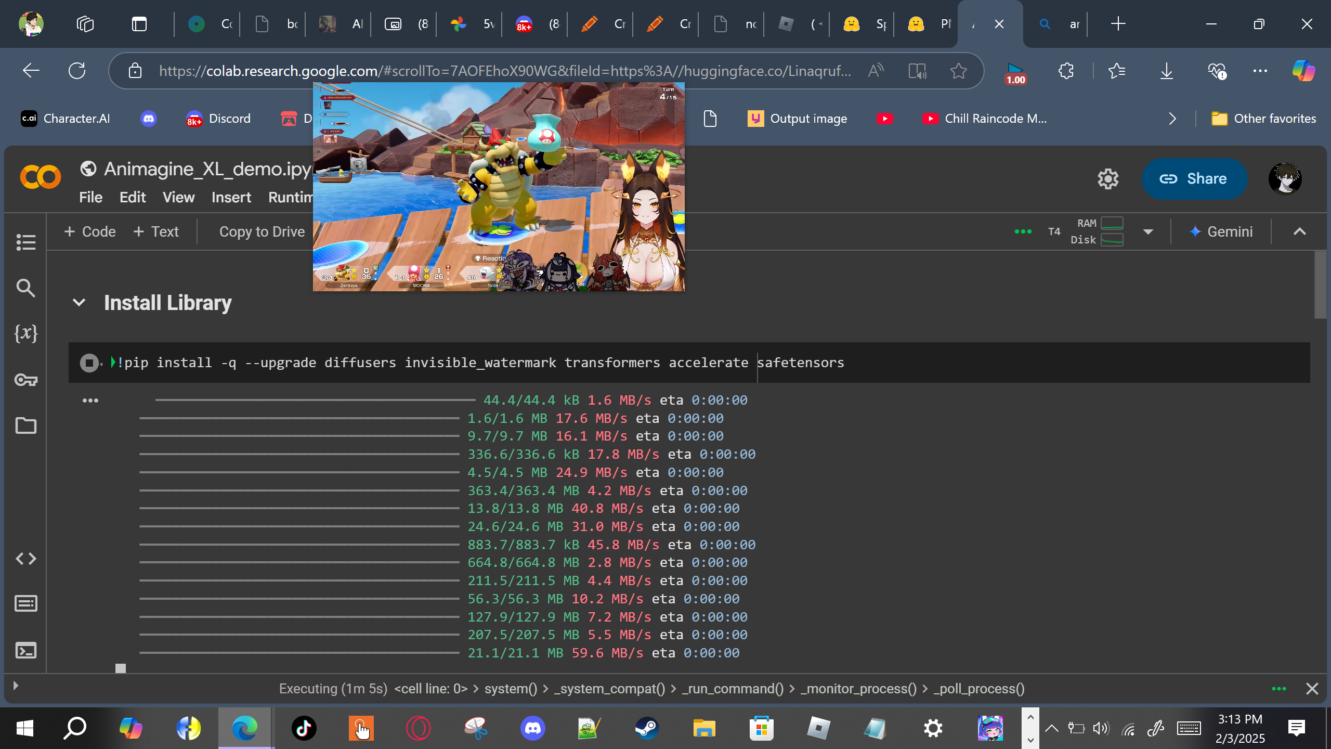
Task: Add a new Code cell
Action: pyautogui.click(x=90, y=231)
